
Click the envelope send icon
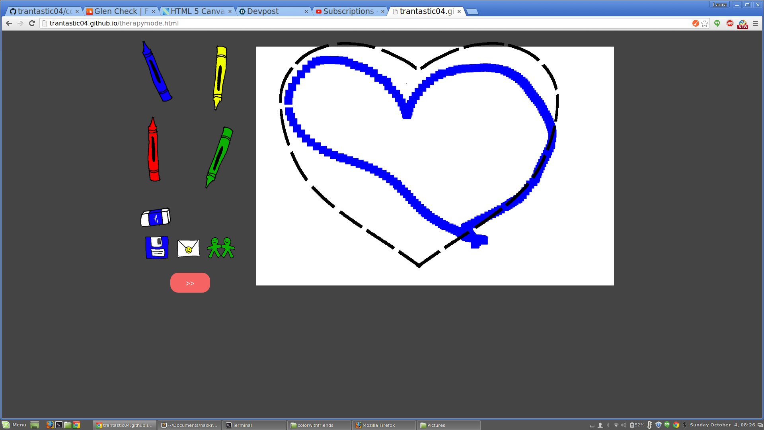click(x=188, y=248)
